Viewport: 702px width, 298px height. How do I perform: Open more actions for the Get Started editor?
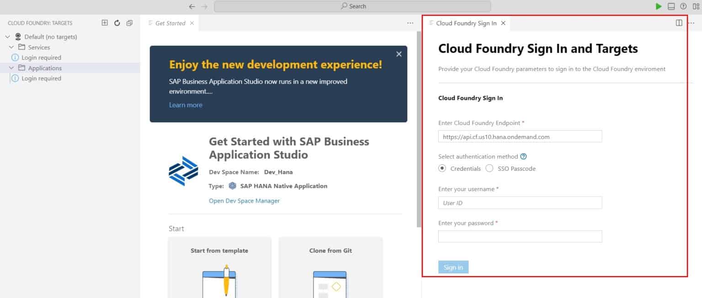click(410, 22)
